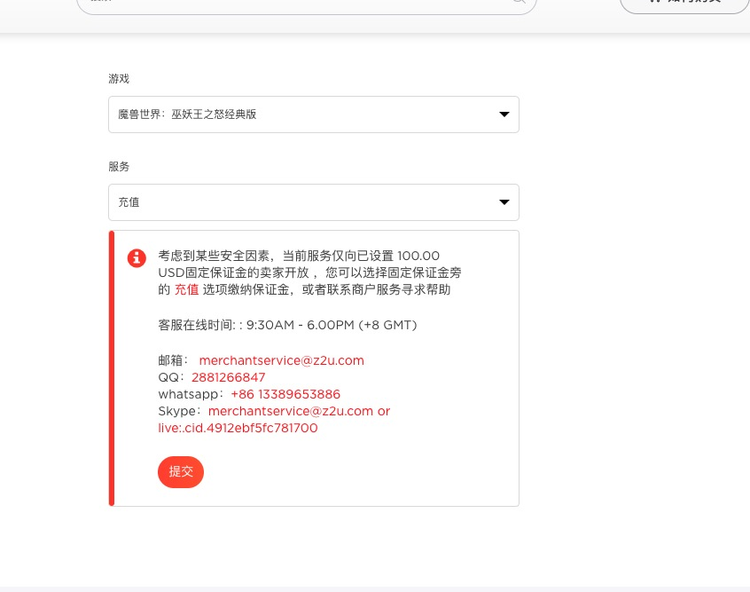
Task: Focus the search input field at top
Action: [x=293, y=3]
